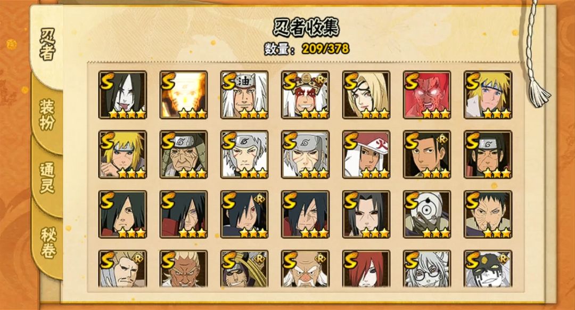Select blonde Tsunade portrait
575x310 pixels.
(366, 95)
